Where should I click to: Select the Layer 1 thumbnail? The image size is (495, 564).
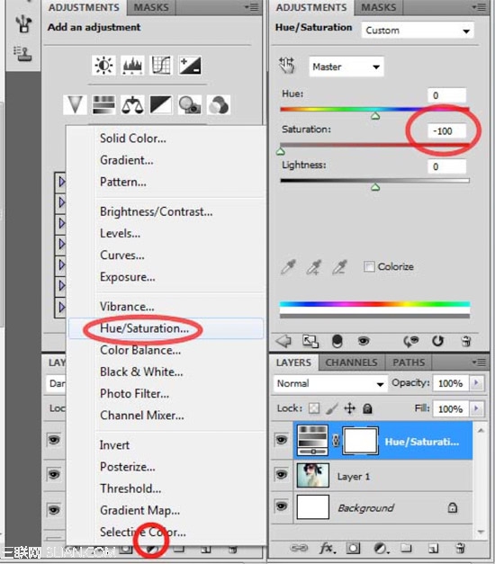click(x=313, y=475)
